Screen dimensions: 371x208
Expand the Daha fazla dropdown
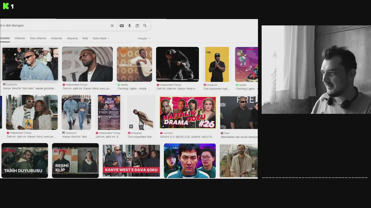(101, 38)
